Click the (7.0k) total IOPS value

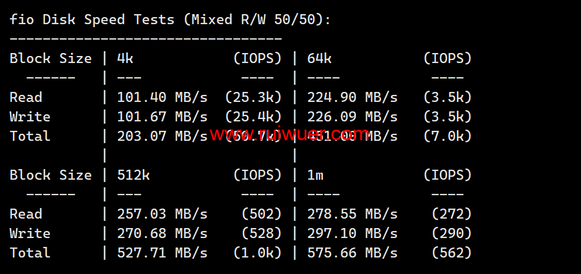click(x=448, y=136)
